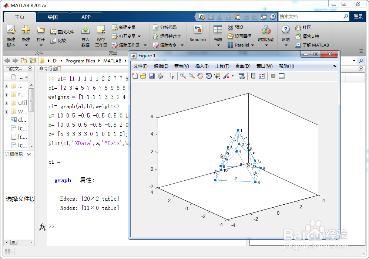Select the Pan hand tool in Figure 1
The height and width of the screenshot is (259, 369).
click(200, 76)
